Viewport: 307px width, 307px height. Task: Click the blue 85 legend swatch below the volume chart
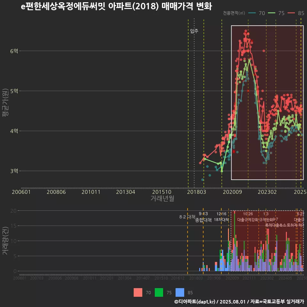click(180, 293)
